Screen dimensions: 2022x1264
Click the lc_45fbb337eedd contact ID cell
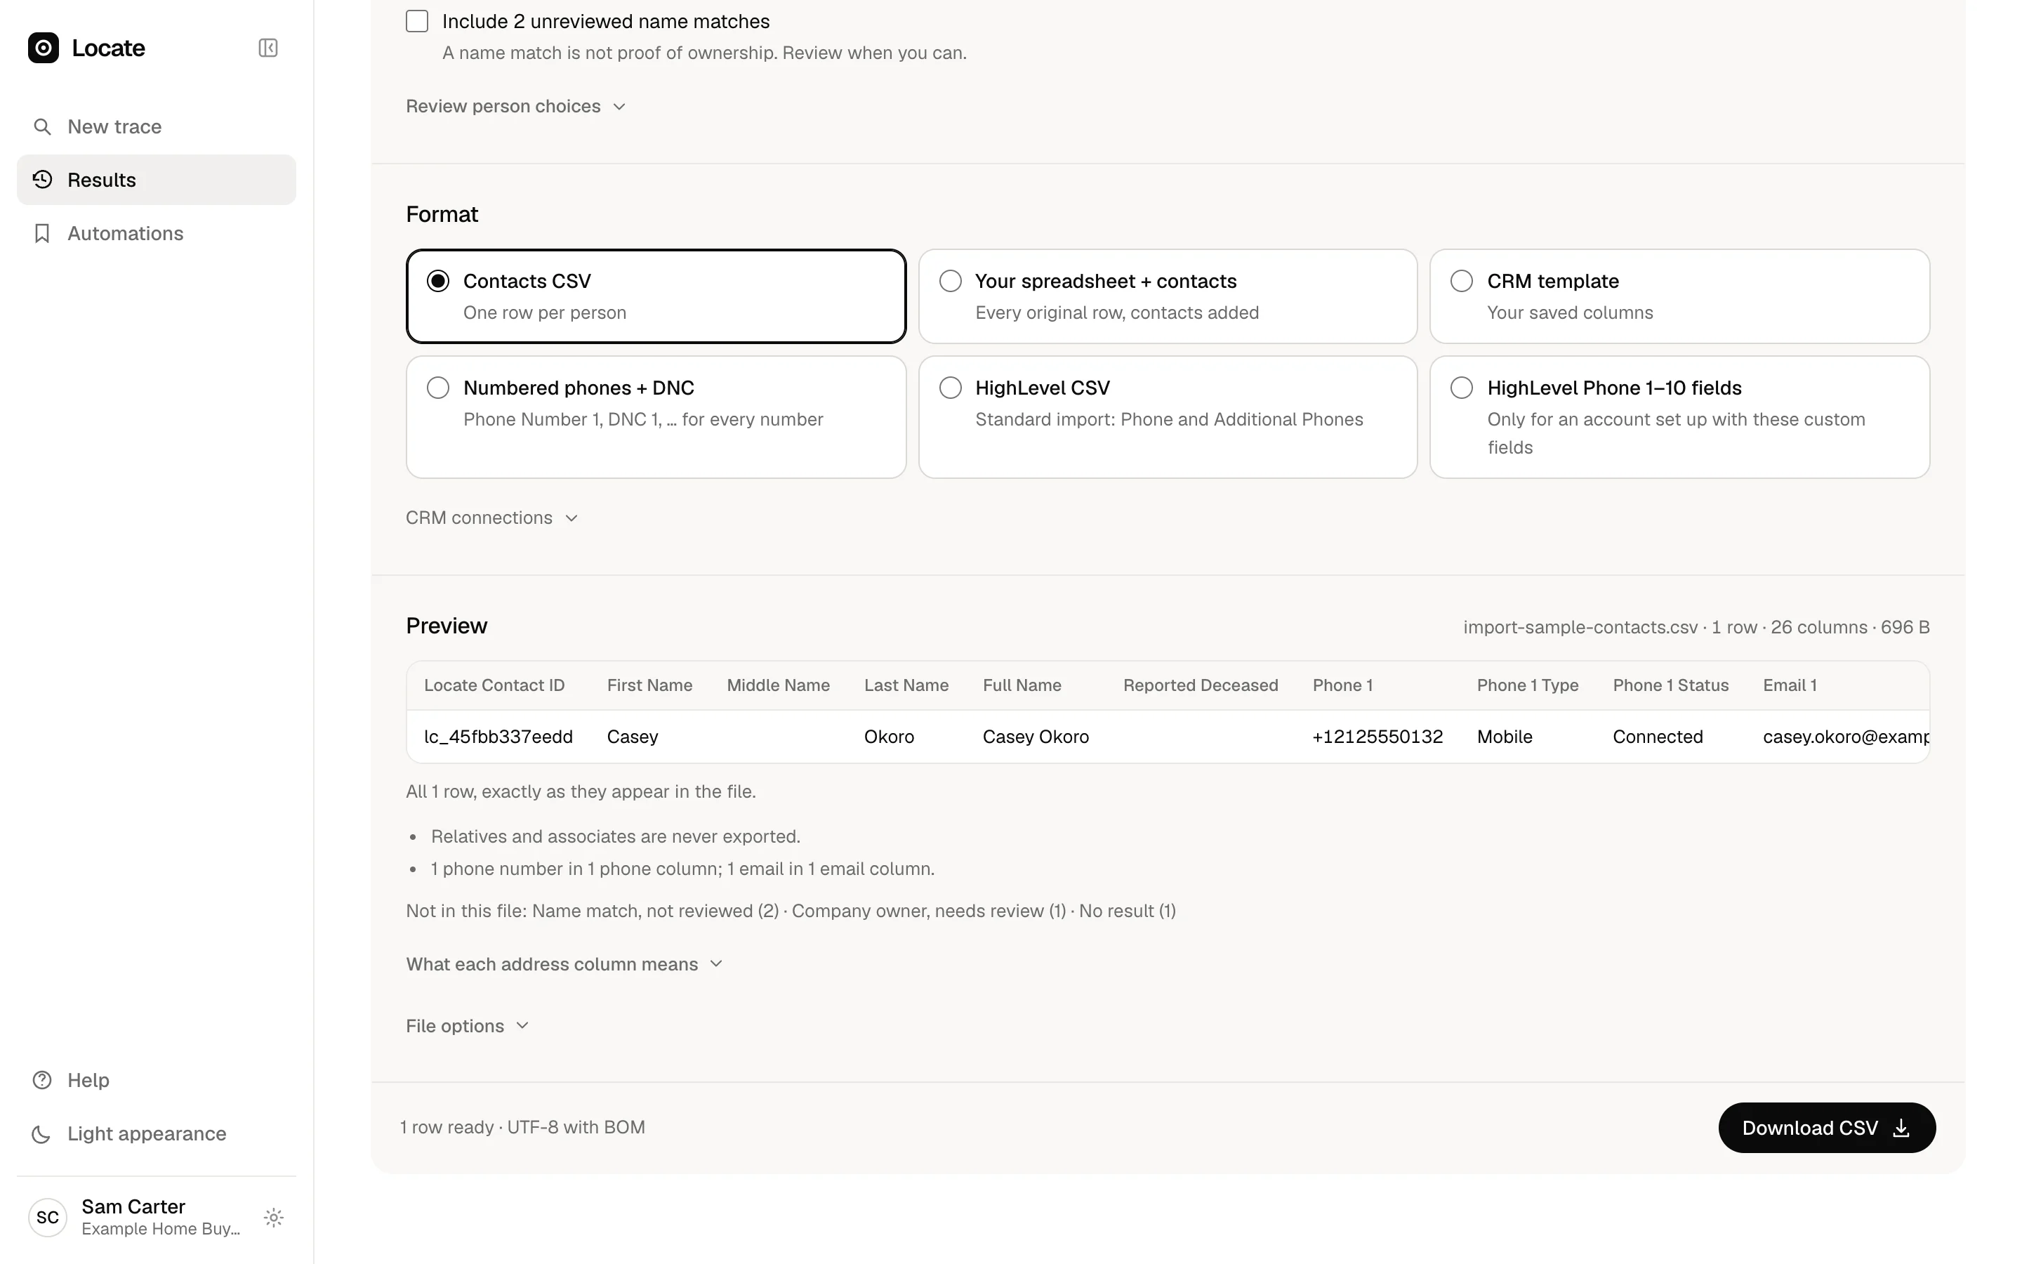(x=498, y=737)
